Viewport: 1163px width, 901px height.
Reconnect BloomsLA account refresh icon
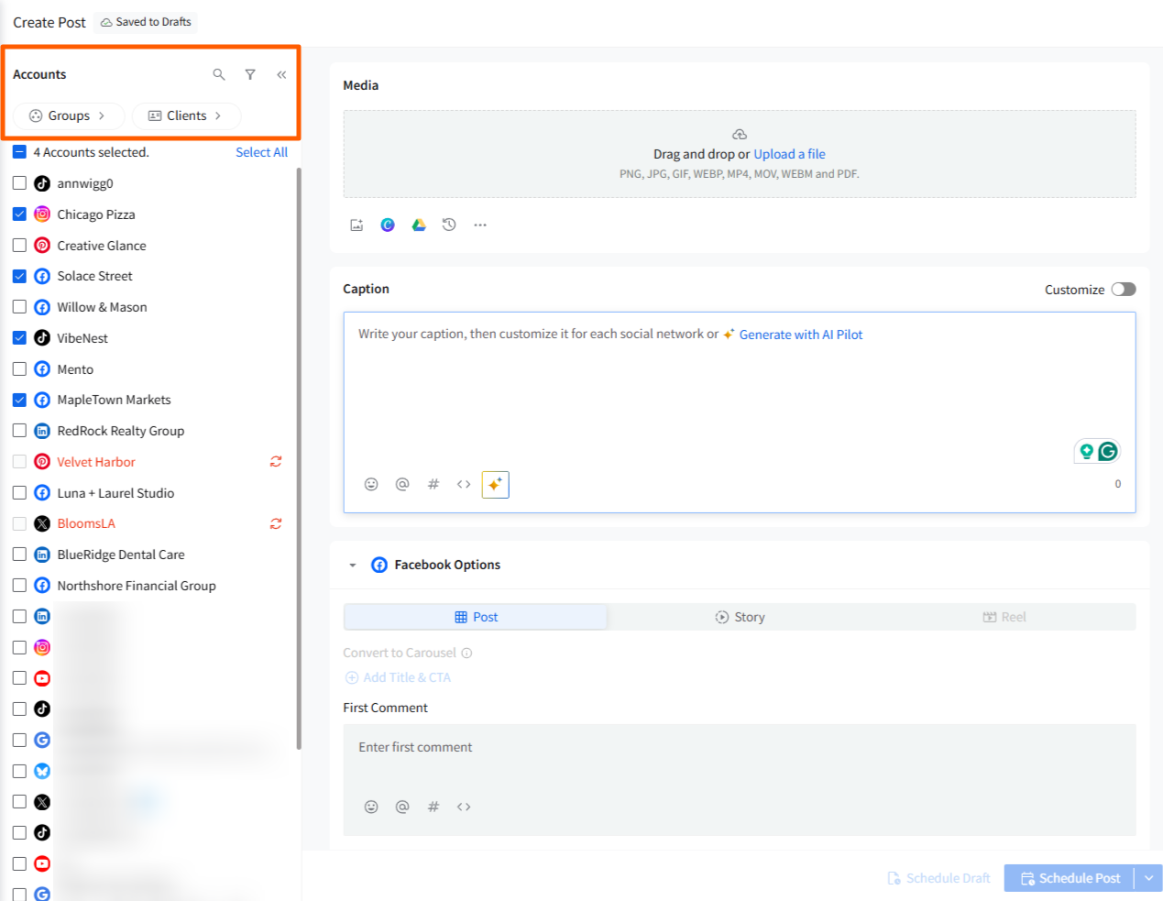(276, 523)
